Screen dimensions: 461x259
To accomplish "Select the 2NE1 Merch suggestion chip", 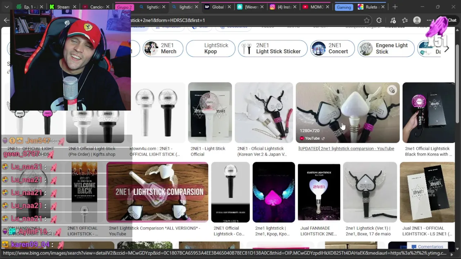I will 163,48.
